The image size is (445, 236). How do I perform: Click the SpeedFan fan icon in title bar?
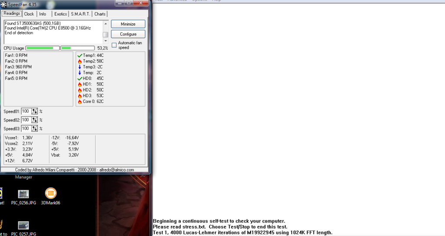point(4,4)
